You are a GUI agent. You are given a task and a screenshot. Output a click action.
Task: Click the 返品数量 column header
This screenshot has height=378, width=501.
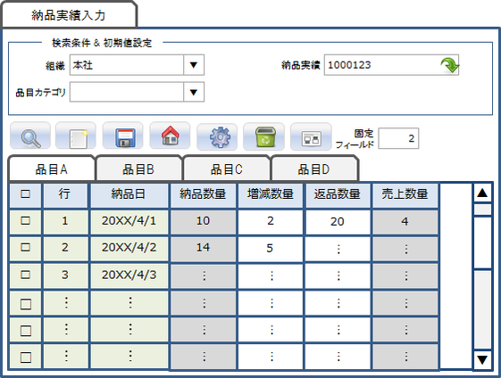click(338, 195)
